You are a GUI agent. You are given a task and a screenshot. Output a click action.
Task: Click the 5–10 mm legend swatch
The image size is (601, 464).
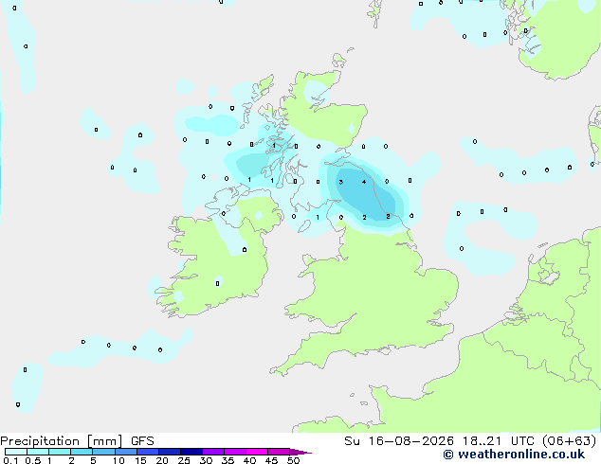coord(103,452)
